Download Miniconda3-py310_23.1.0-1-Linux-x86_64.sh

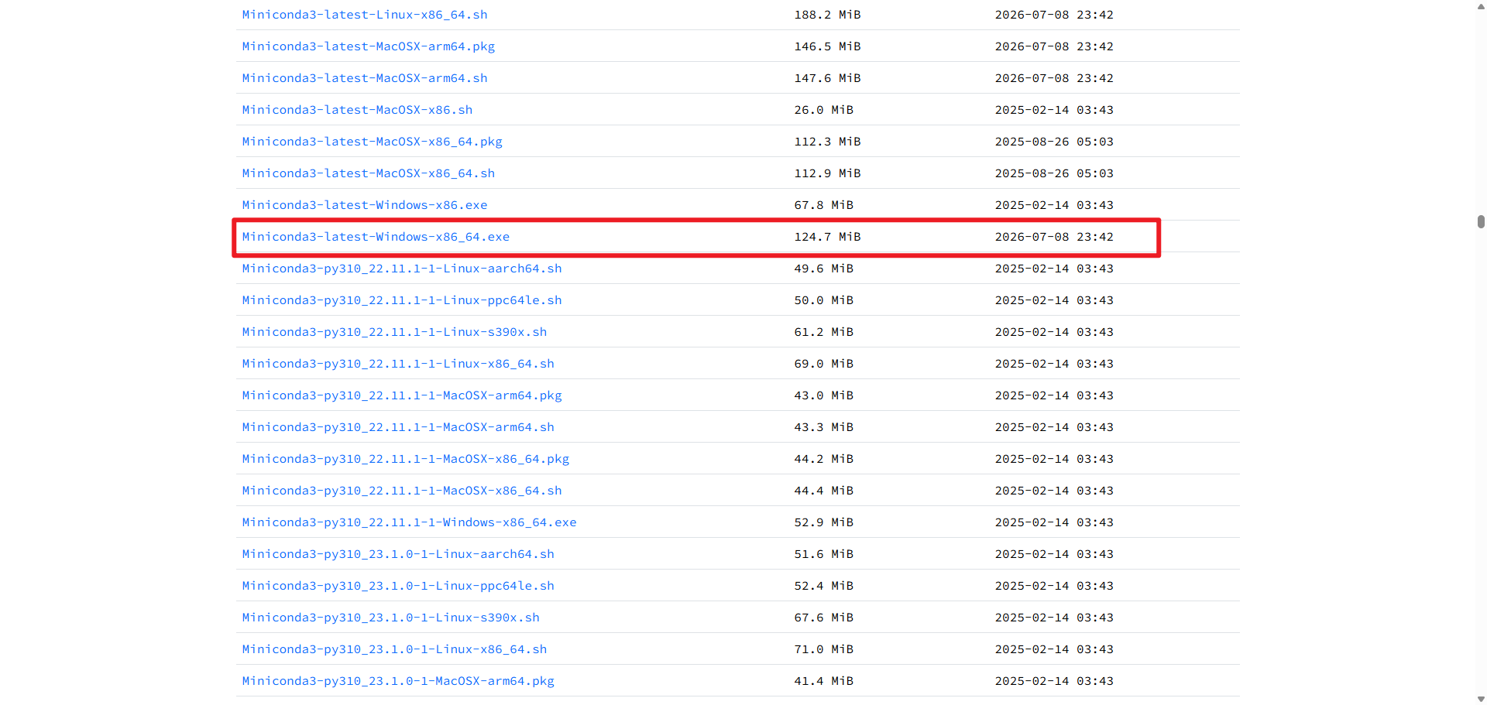(394, 649)
